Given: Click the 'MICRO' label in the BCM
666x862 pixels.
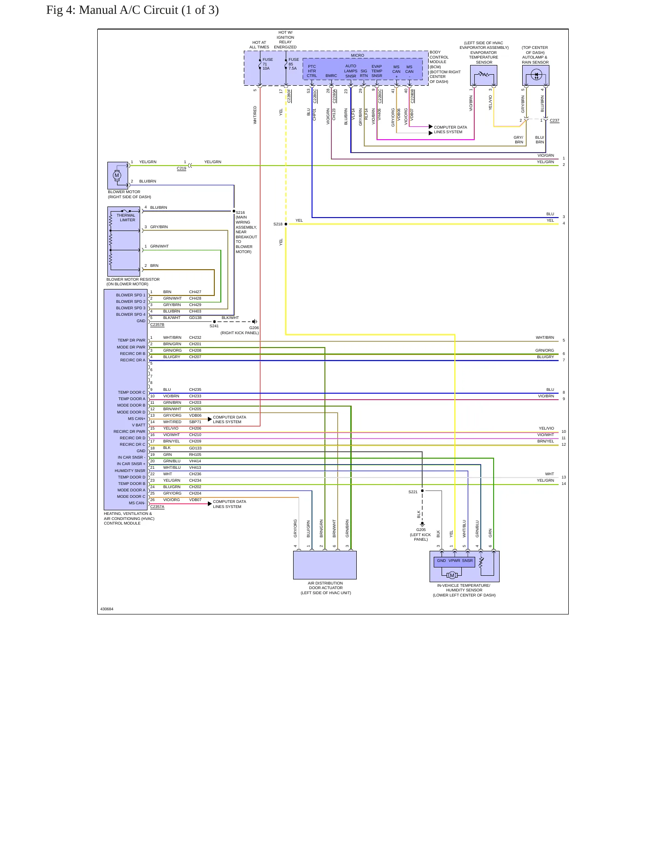Looking at the screenshot, I should (358, 55).
